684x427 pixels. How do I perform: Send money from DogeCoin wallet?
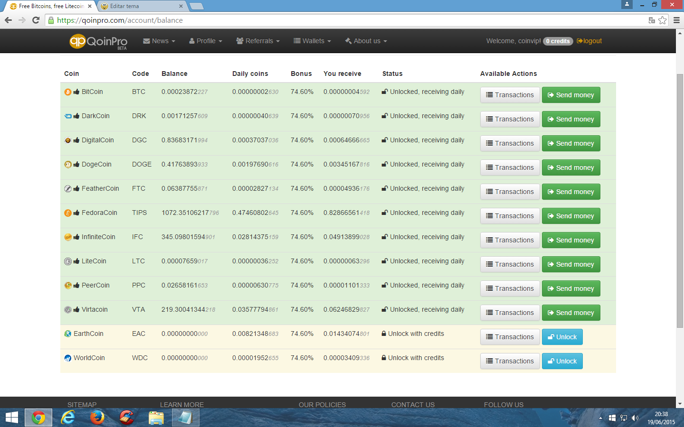(571, 167)
